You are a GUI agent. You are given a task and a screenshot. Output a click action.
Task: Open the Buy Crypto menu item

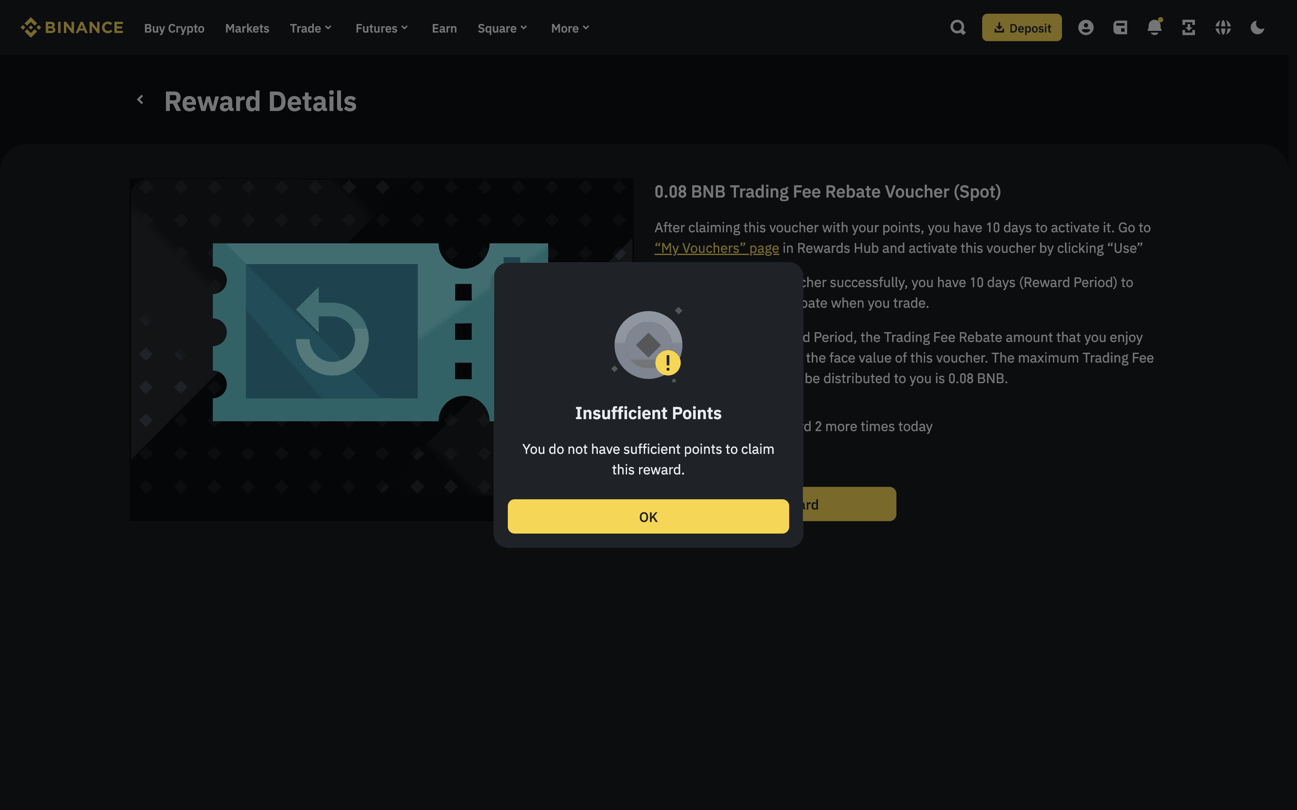174,28
